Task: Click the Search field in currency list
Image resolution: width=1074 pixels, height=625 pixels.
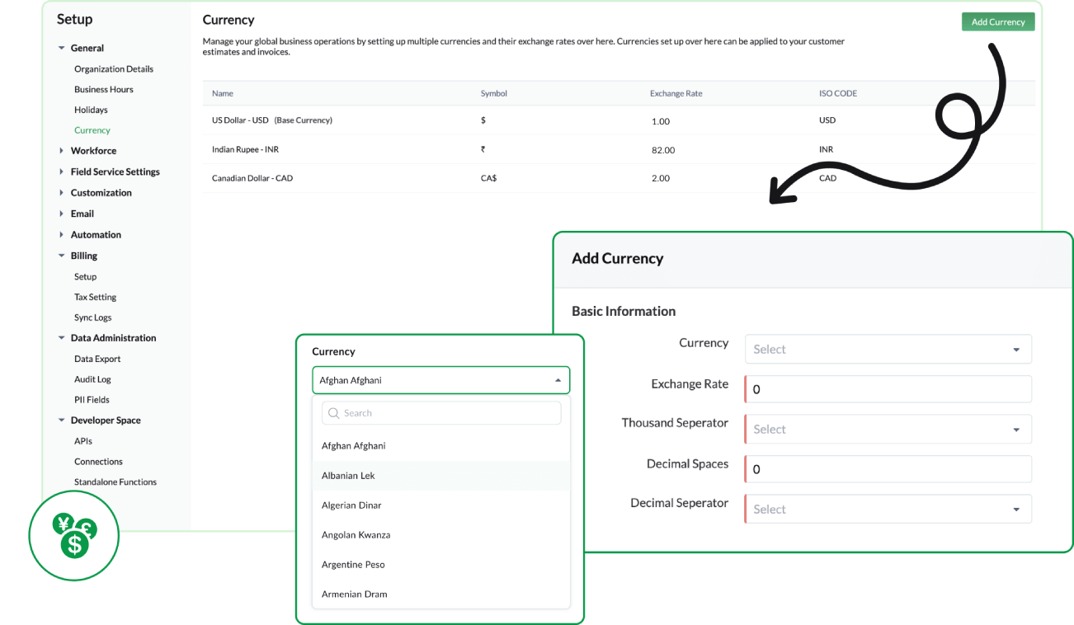Action: click(441, 413)
